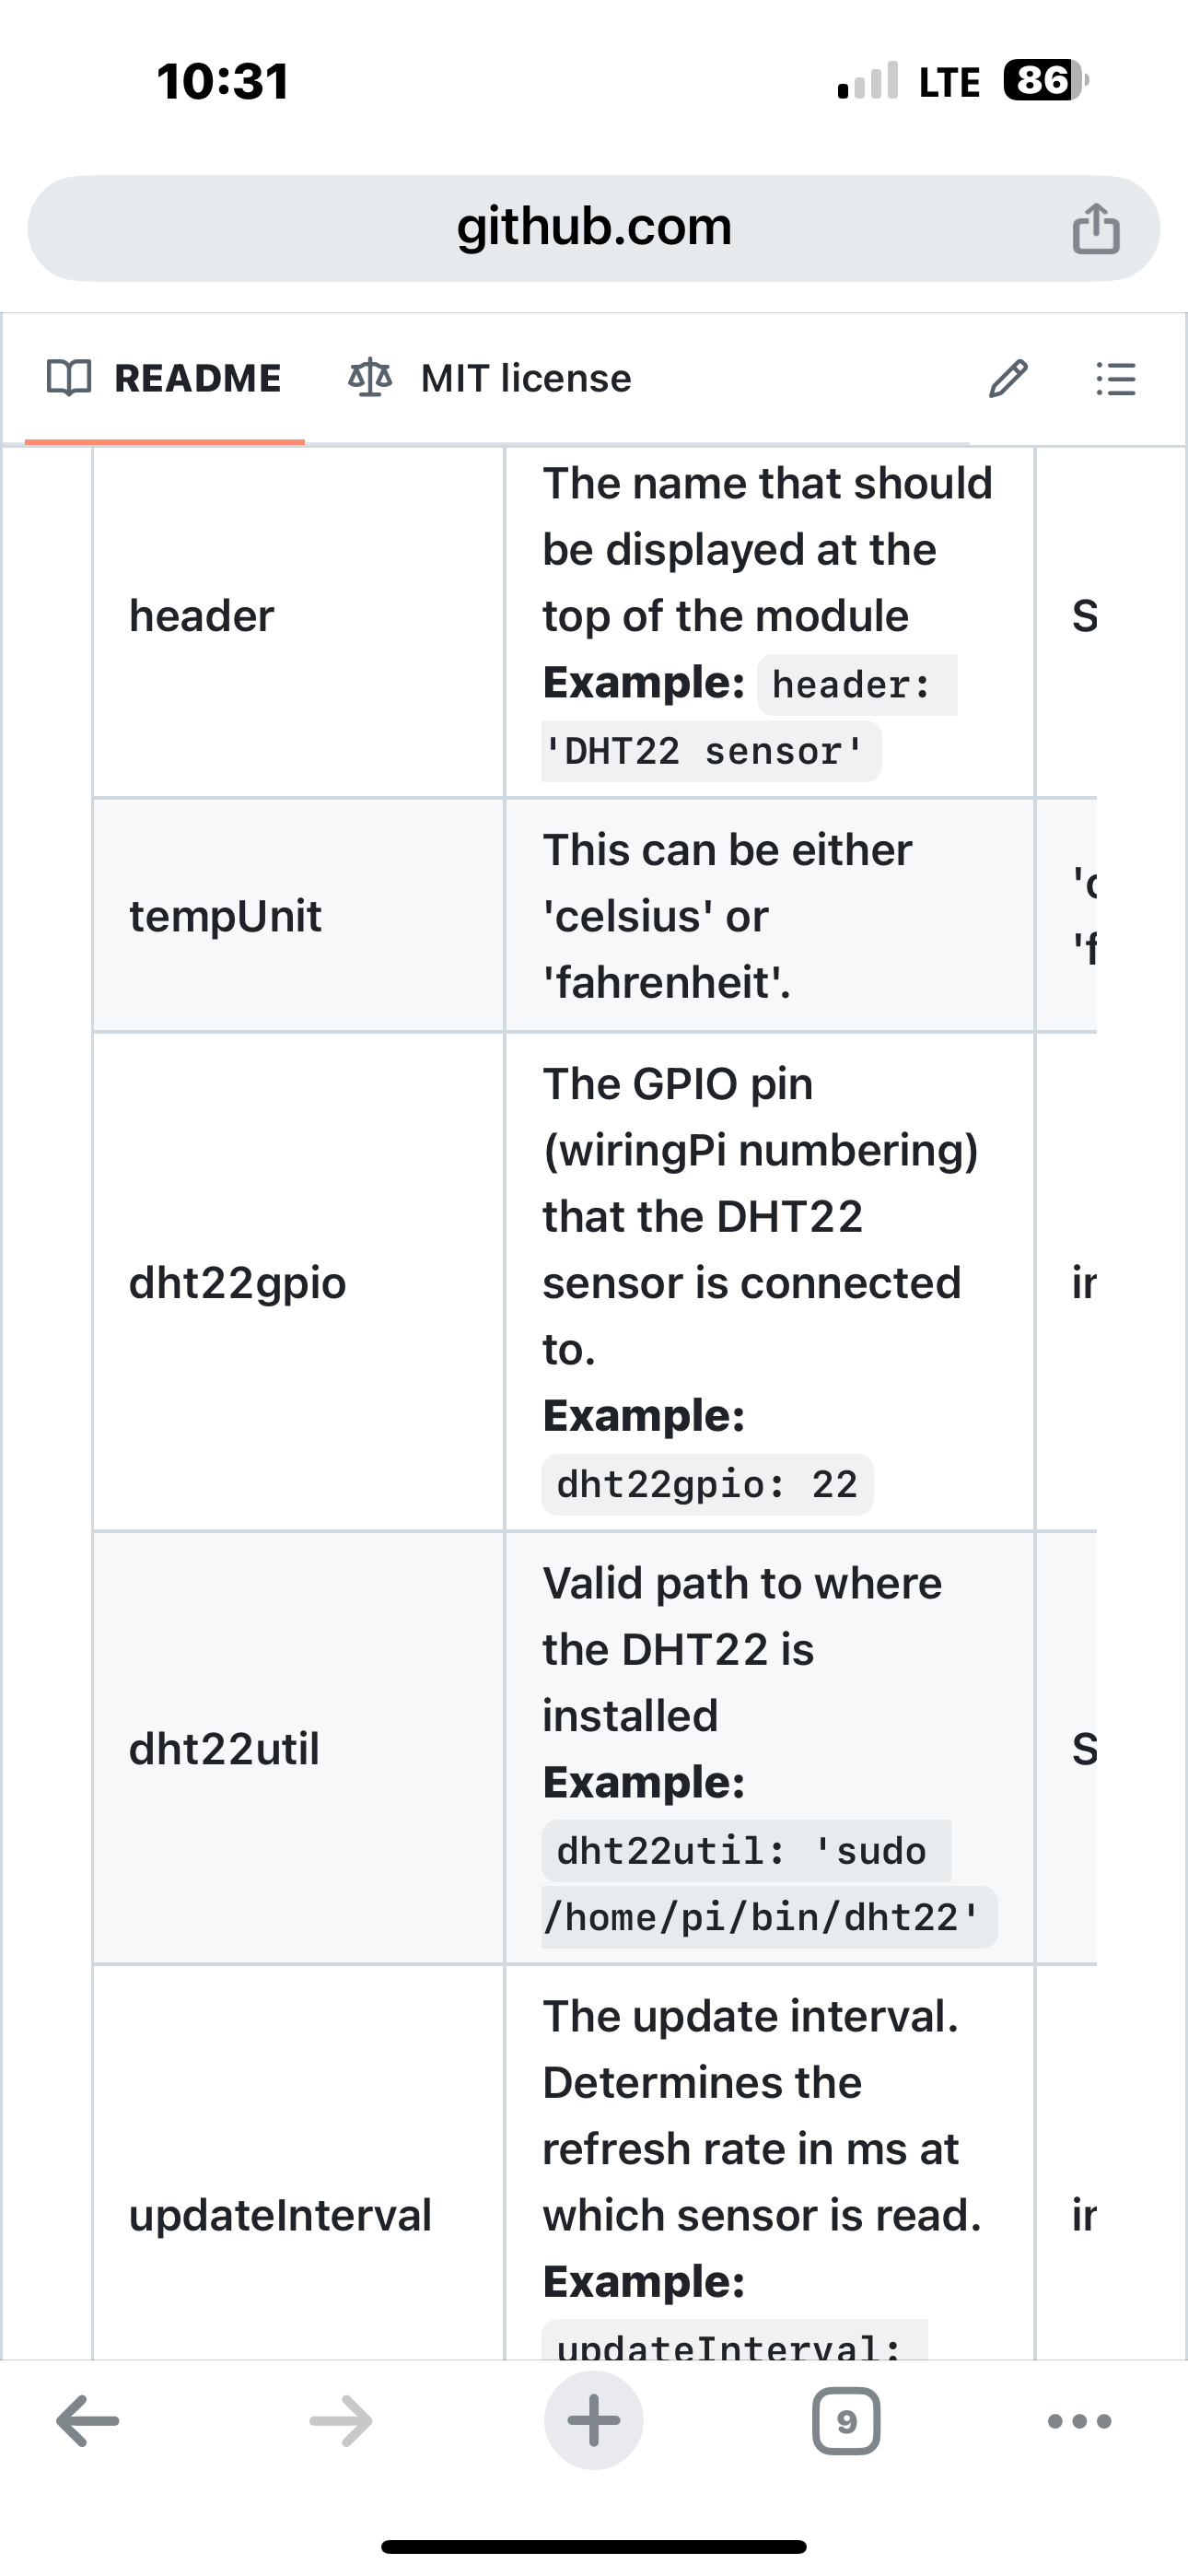
Task: Click the 'tempUnit' option name
Action: (x=225, y=916)
